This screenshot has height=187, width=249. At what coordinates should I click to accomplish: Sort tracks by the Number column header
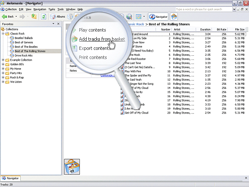[164, 30]
